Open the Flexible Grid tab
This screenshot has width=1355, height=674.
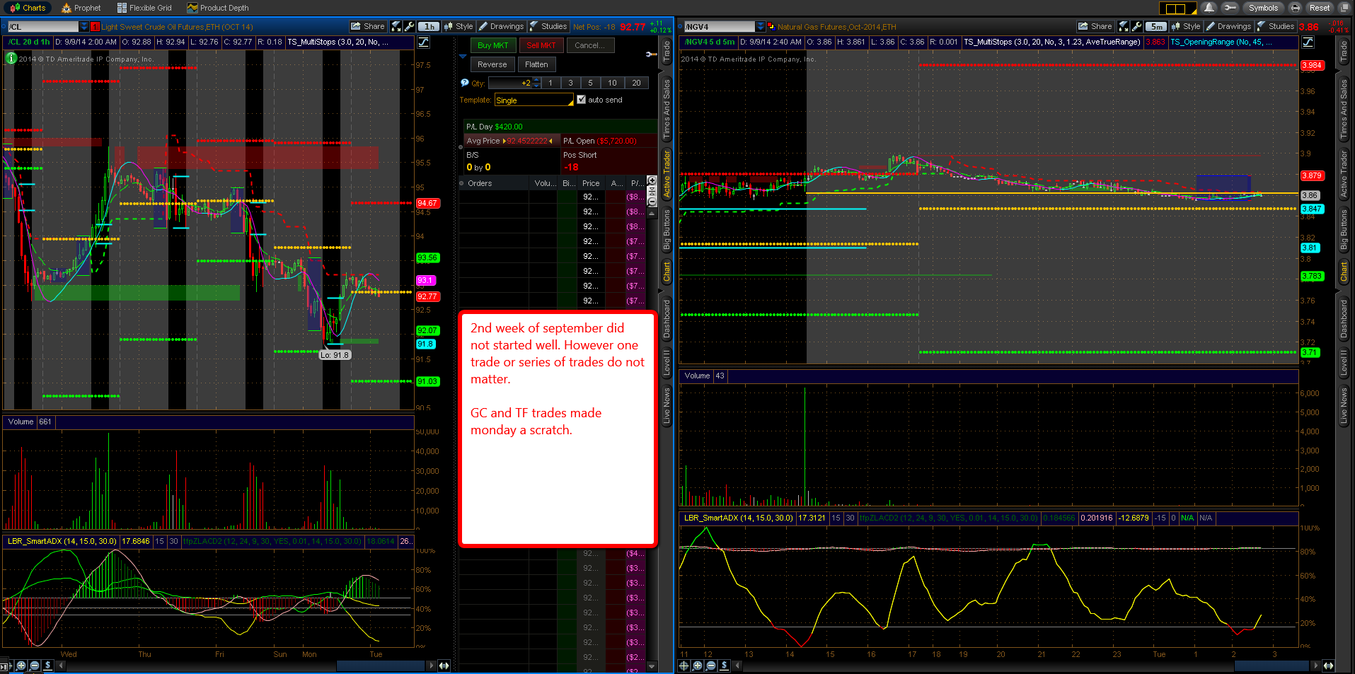144,8
